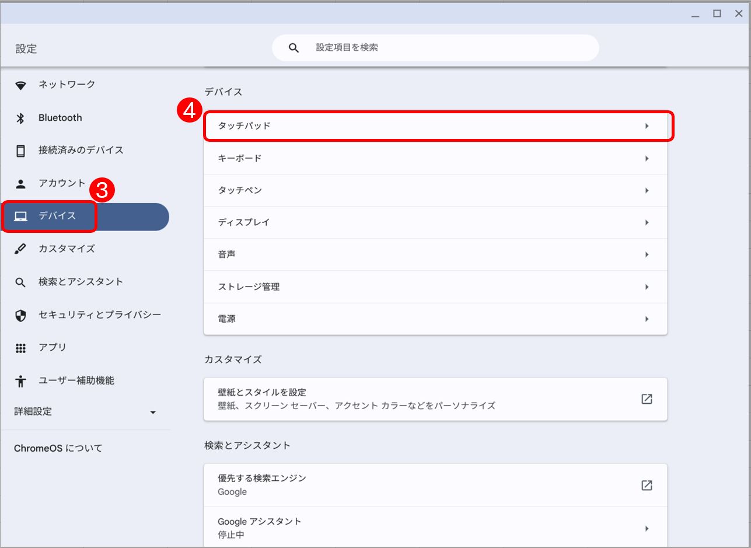Open the タッチパッド row chevron
Screen dimensions: 751x548
[x=647, y=126]
